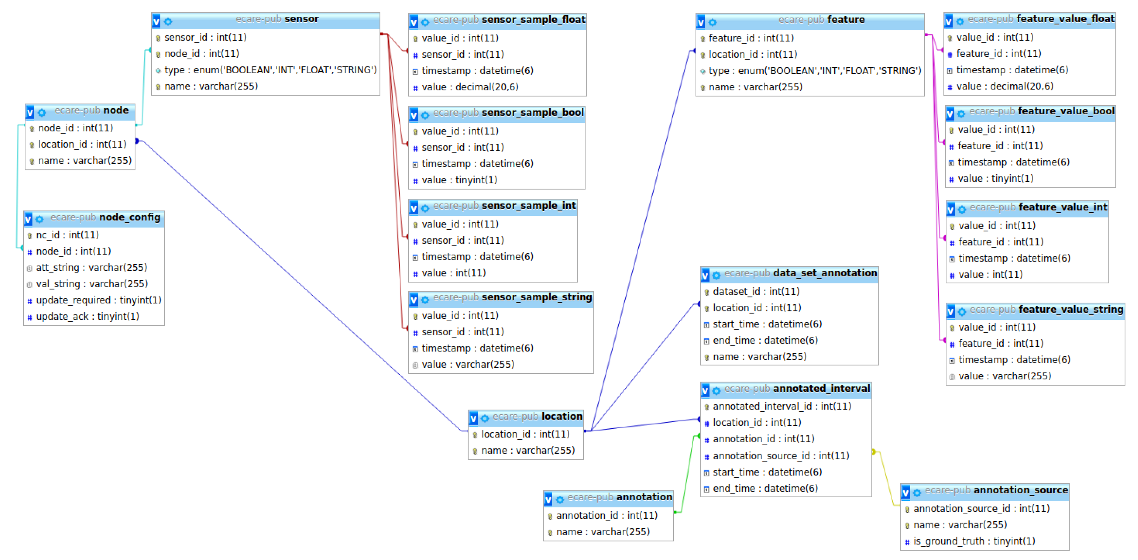Toggle V button on sensor_sample_float table

click(414, 22)
